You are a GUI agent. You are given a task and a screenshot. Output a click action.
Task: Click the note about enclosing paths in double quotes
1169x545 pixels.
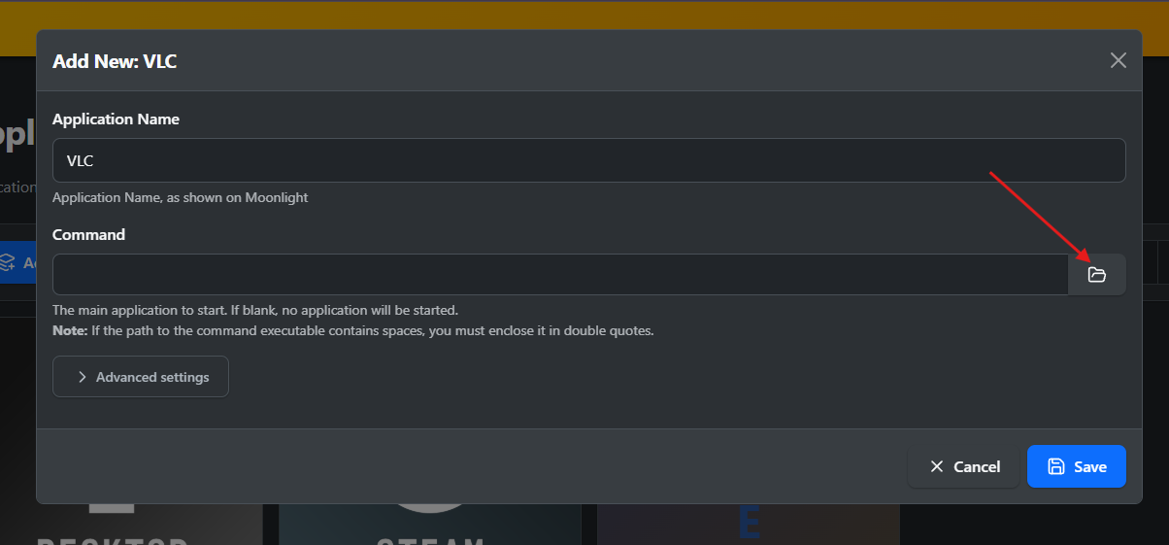coord(353,330)
